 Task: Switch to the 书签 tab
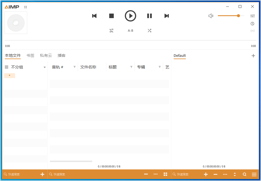[30, 55]
